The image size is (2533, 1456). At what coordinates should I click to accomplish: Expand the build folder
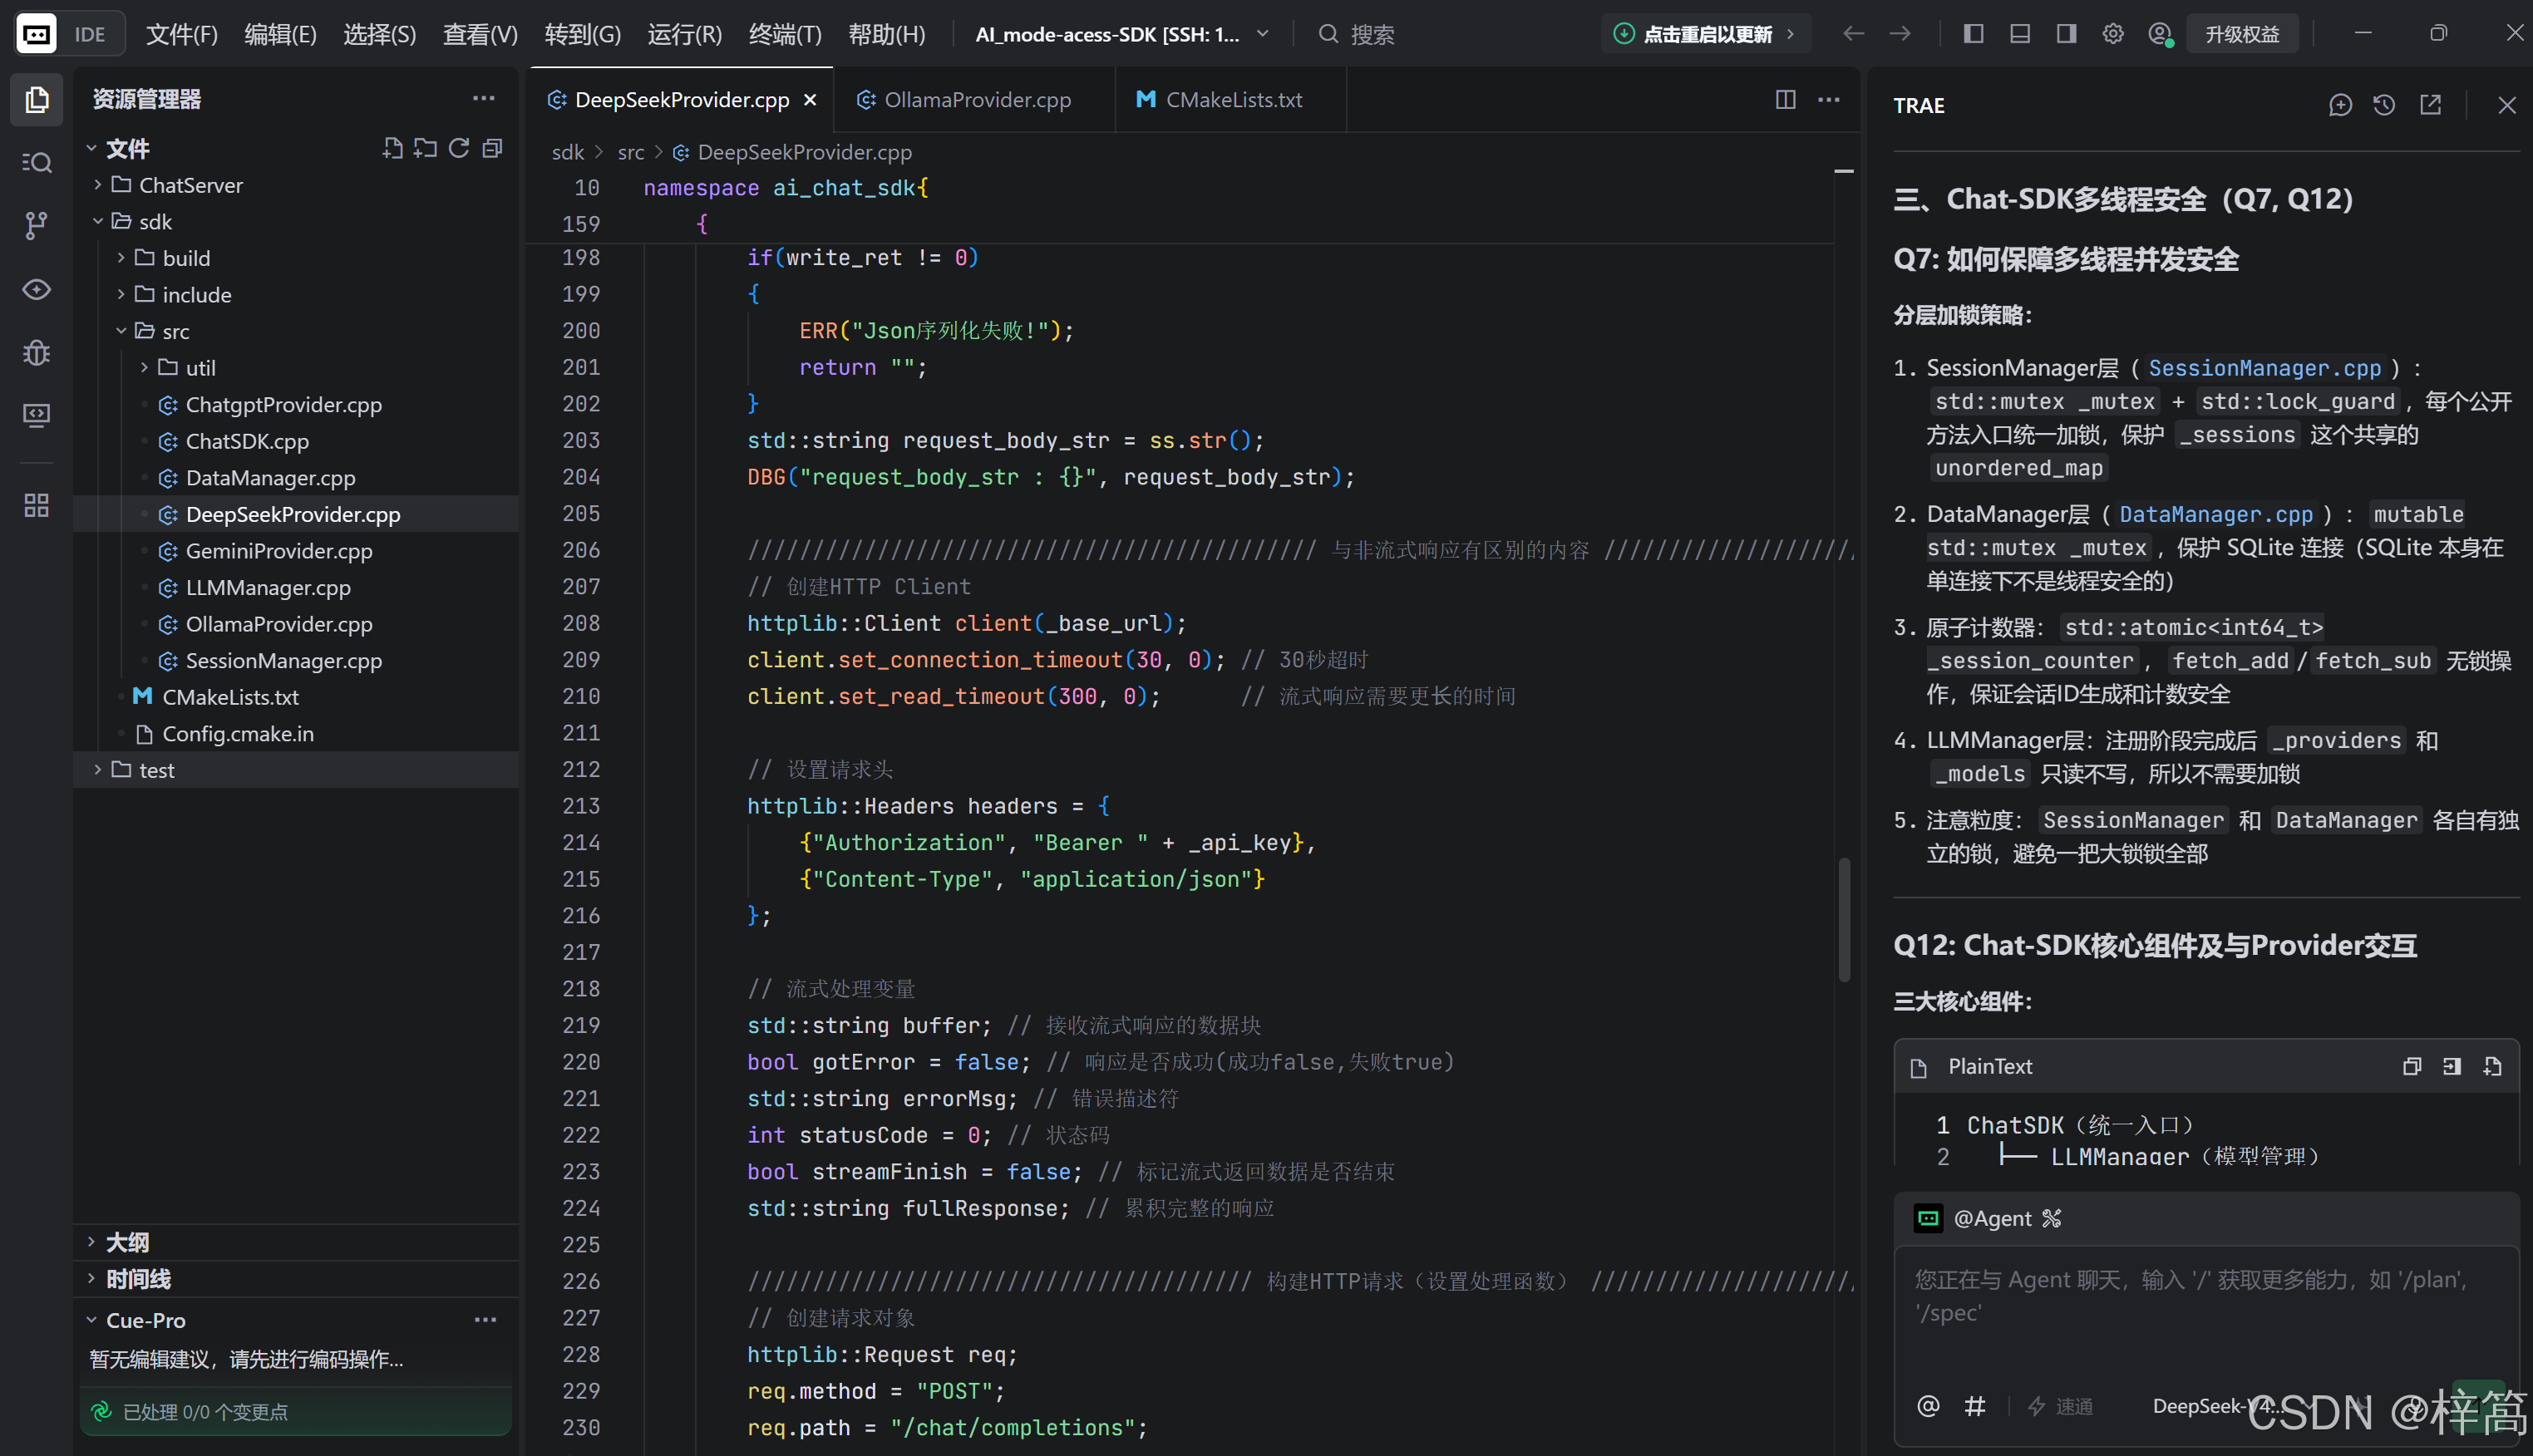(x=296, y=258)
